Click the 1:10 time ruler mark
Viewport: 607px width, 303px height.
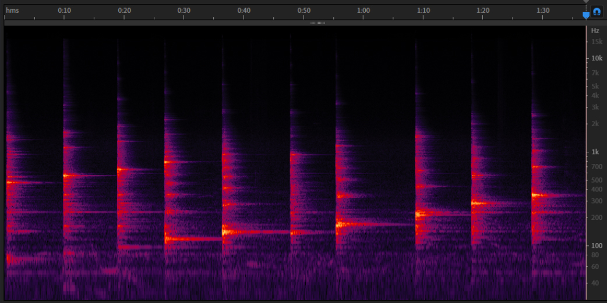pos(424,11)
